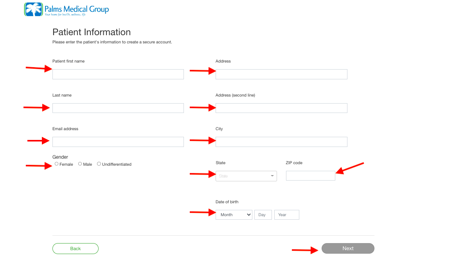
Task: Click into the Last name field
Action: 118,108
